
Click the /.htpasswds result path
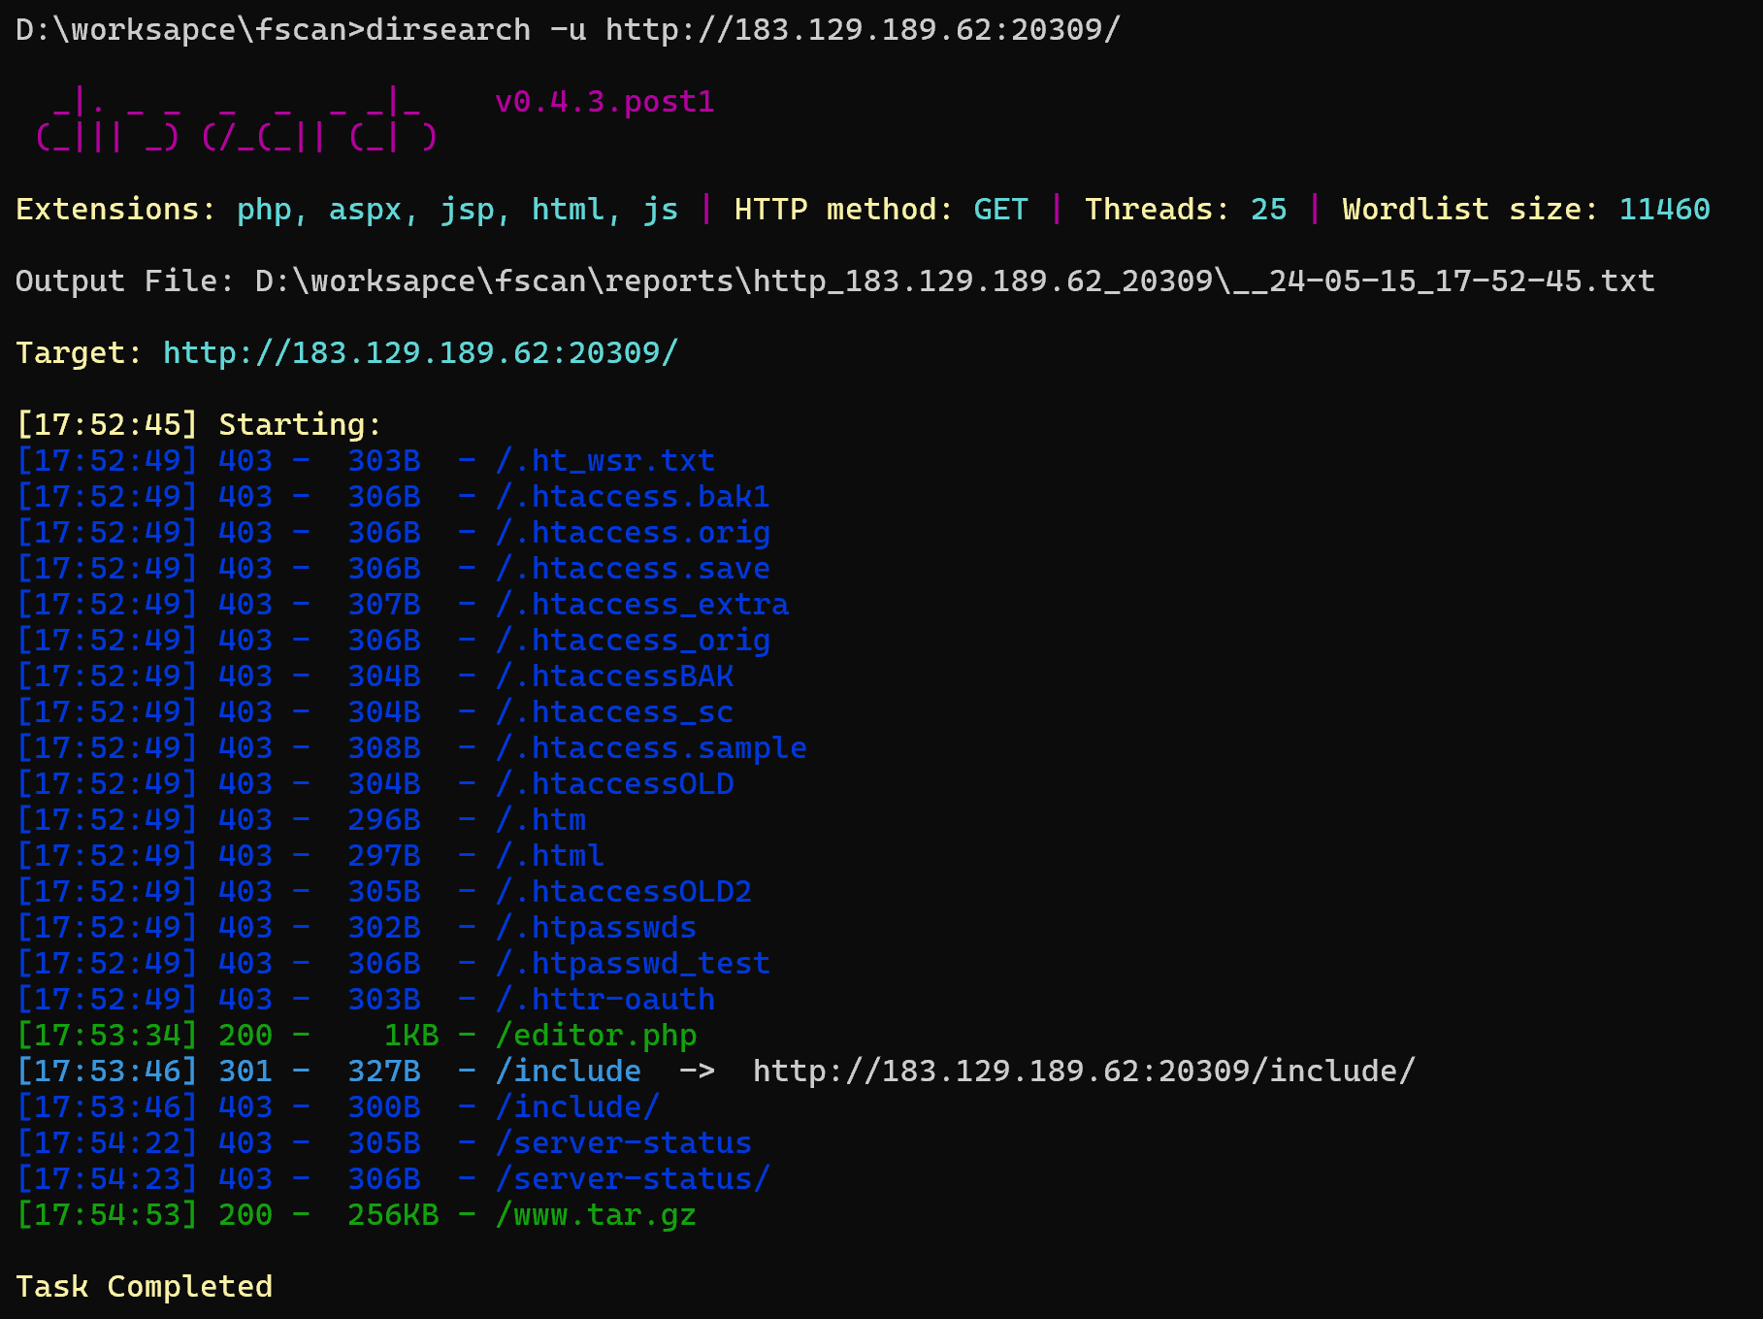(596, 928)
